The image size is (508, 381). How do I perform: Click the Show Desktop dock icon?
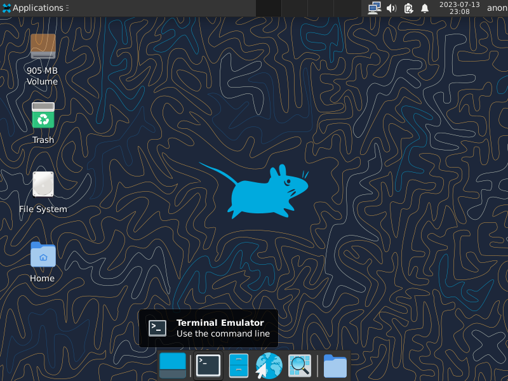coord(173,366)
